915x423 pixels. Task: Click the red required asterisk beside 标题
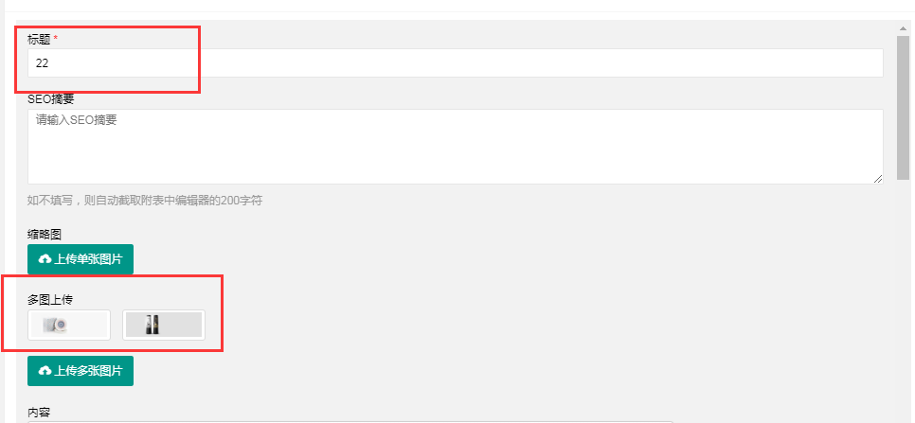(56, 39)
